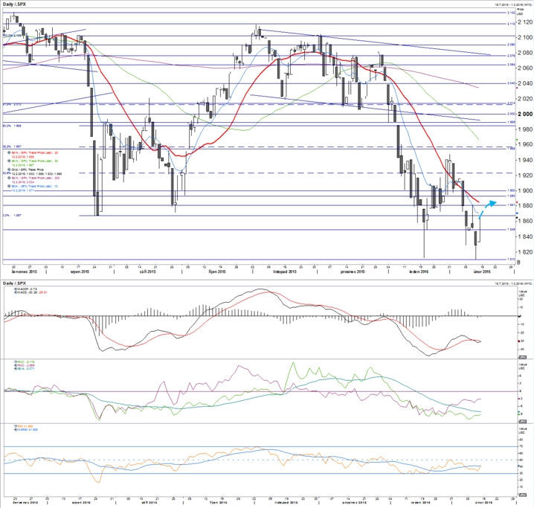Click the říjen 2015 month label on time axis
The height and width of the screenshot is (508, 534).
point(216,271)
